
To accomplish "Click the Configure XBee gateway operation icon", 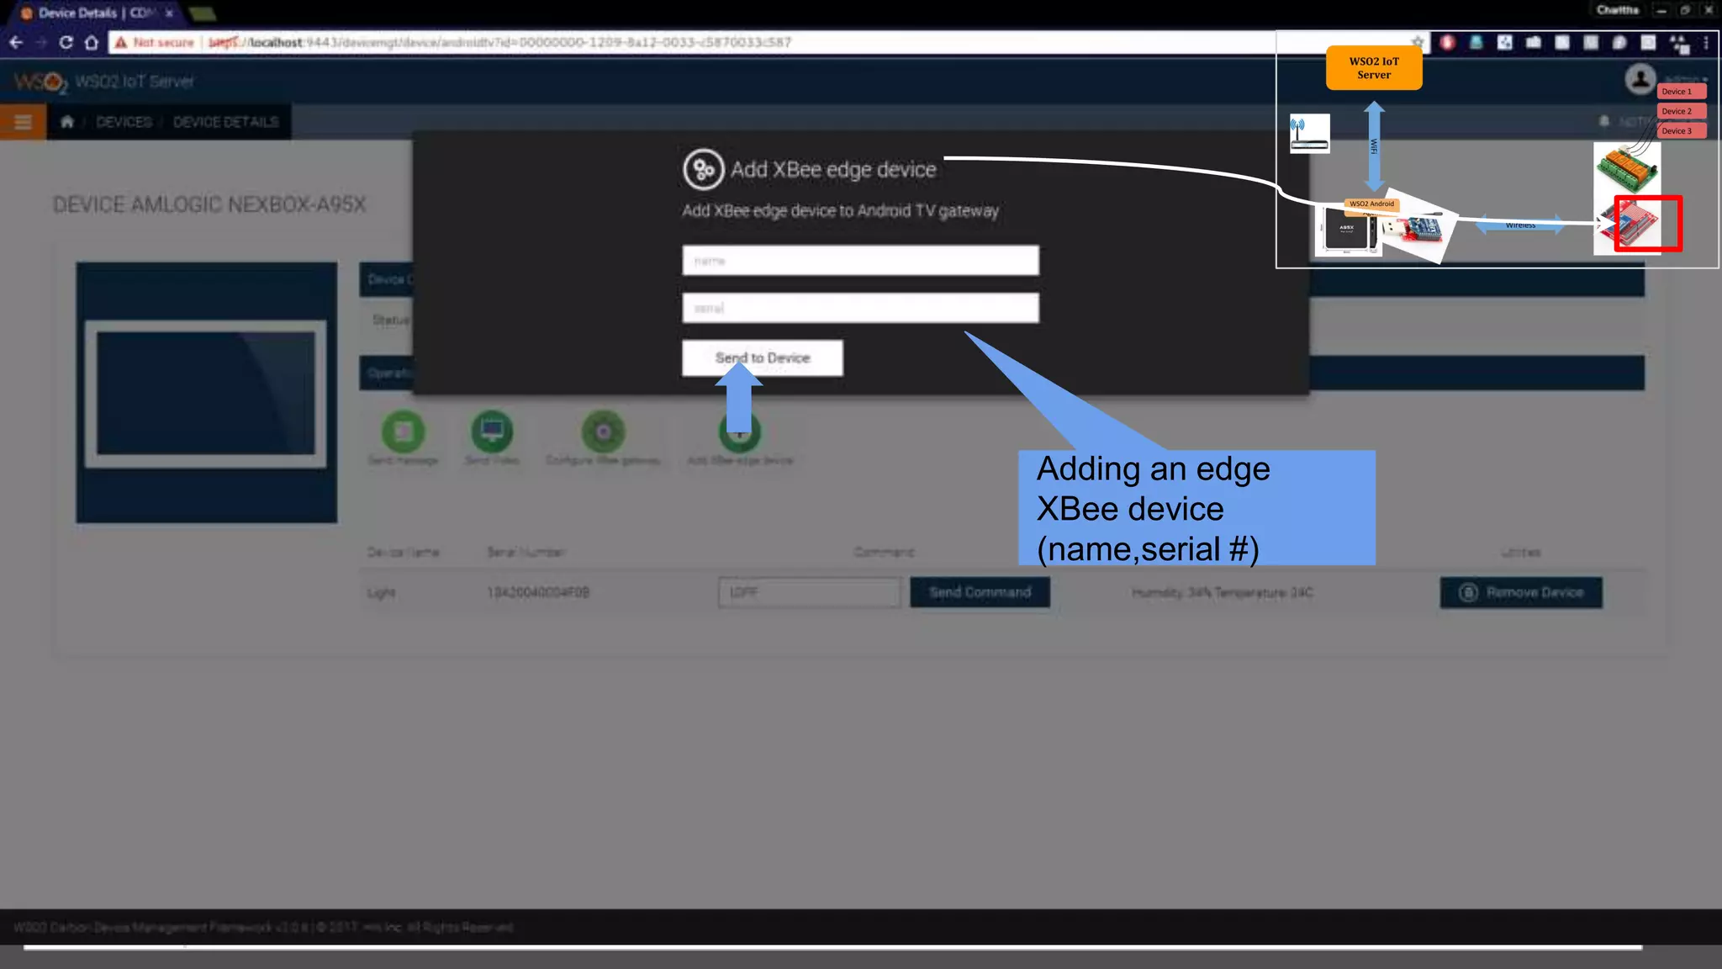I will click(x=603, y=432).
